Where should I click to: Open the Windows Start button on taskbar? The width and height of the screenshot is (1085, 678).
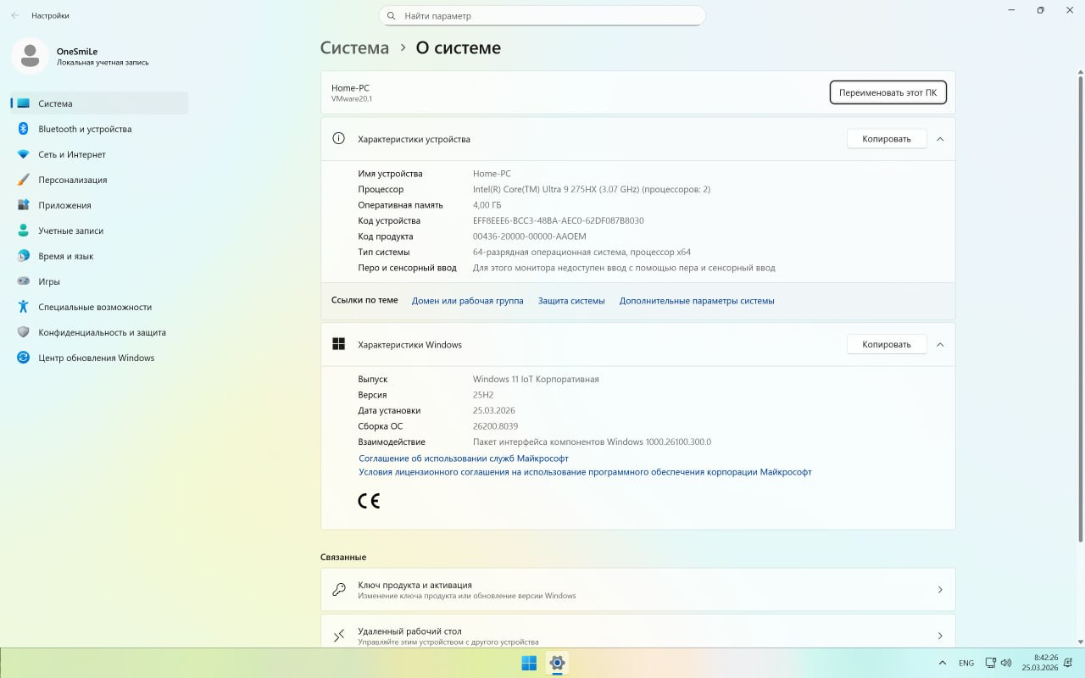click(x=529, y=663)
